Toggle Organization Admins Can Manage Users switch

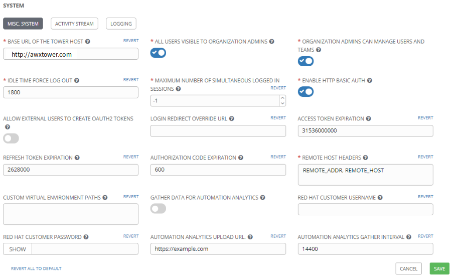[x=306, y=61]
